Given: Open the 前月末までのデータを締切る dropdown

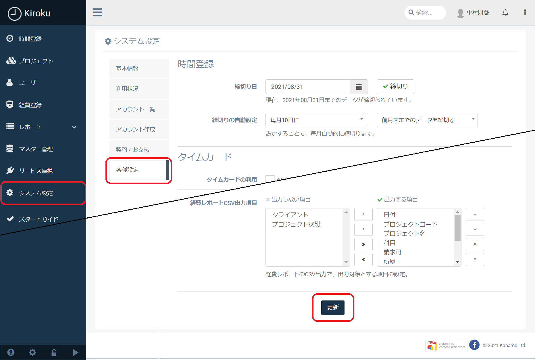Looking at the screenshot, I should [427, 120].
